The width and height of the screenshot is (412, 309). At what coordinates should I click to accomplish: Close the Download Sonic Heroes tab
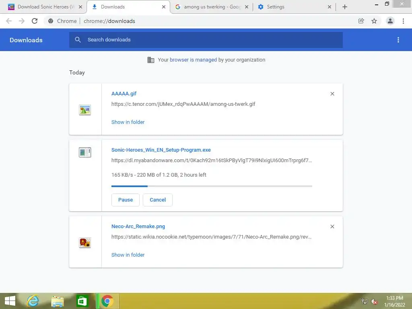click(x=80, y=7)
